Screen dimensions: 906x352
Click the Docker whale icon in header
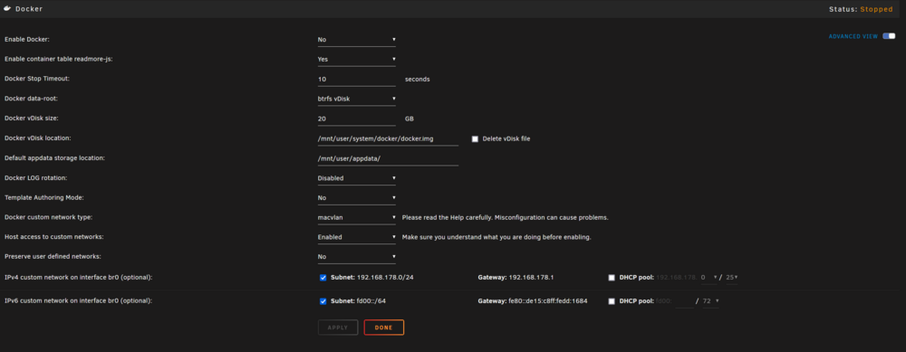pos(8,9)
